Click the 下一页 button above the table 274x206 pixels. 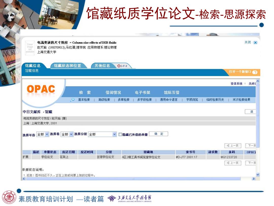coord(251,145)
